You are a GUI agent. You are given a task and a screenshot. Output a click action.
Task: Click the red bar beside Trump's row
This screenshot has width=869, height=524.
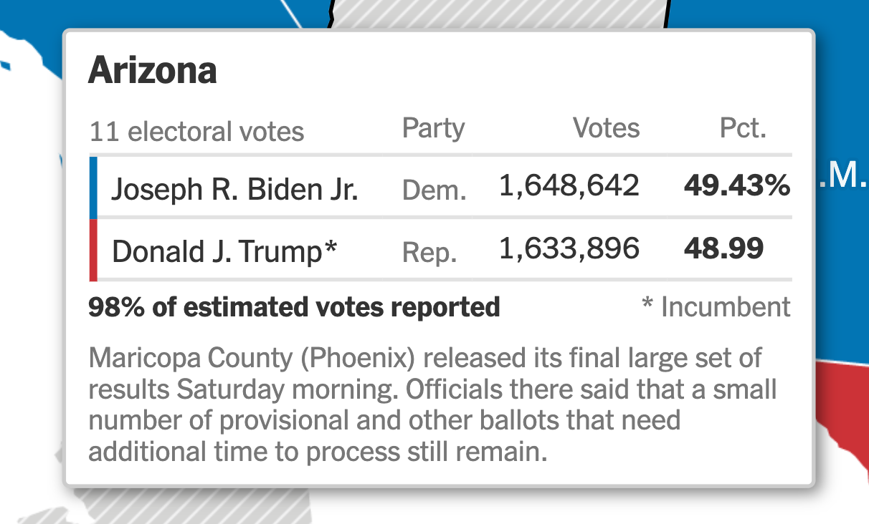93,250
